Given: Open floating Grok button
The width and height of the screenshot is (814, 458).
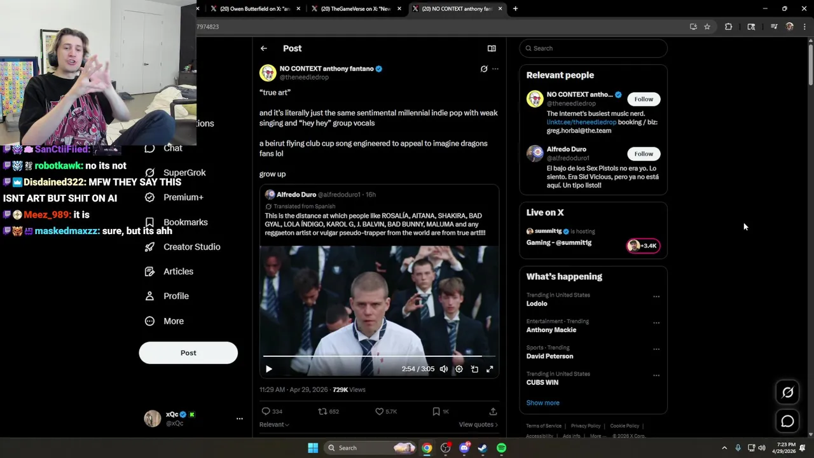Looking at the screenshot, I should point(787,392).
